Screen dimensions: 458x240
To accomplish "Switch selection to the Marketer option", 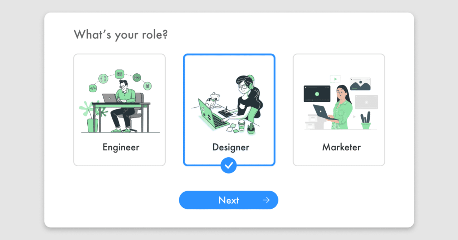I will pyautogui.click(x=338, y=110).
